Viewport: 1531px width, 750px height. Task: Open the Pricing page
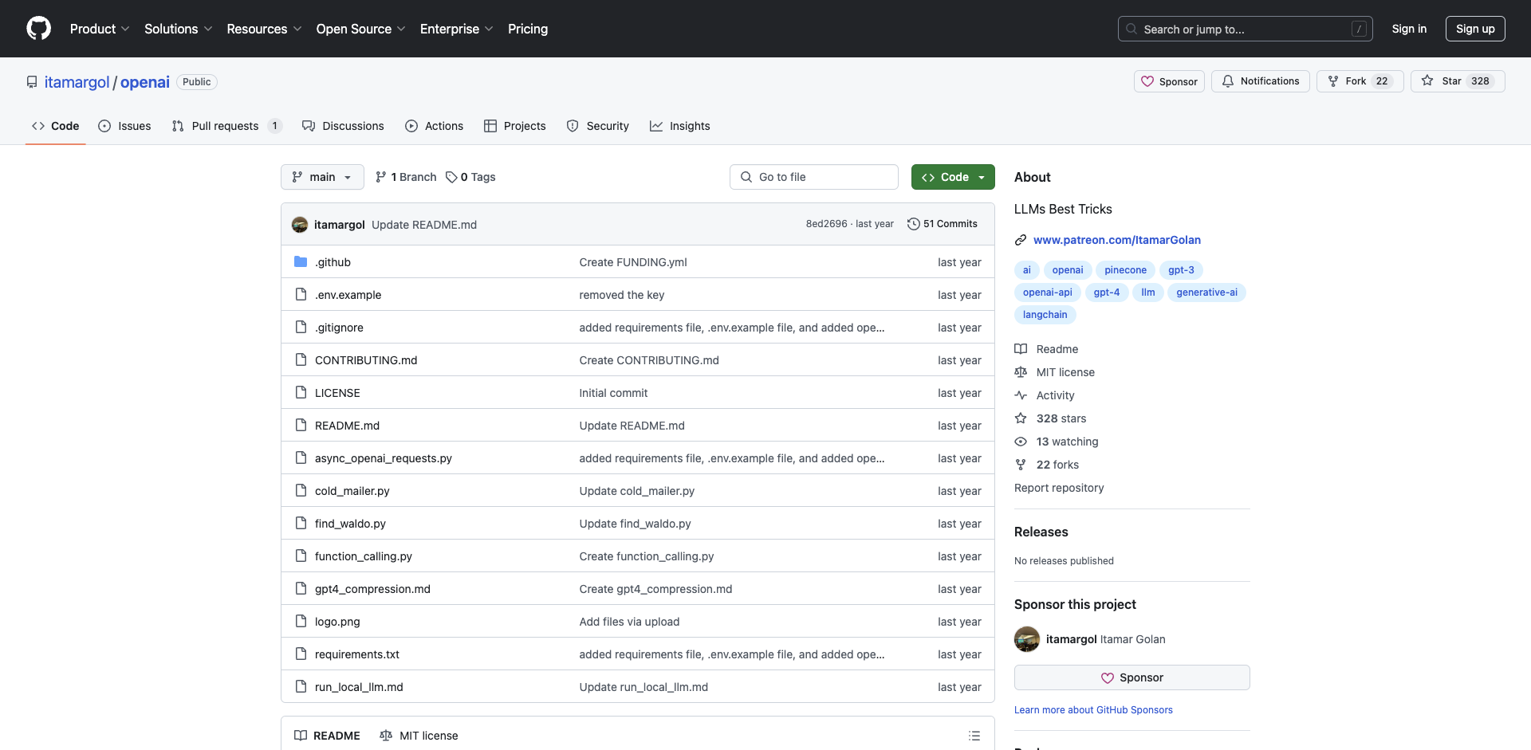point(528,29)
